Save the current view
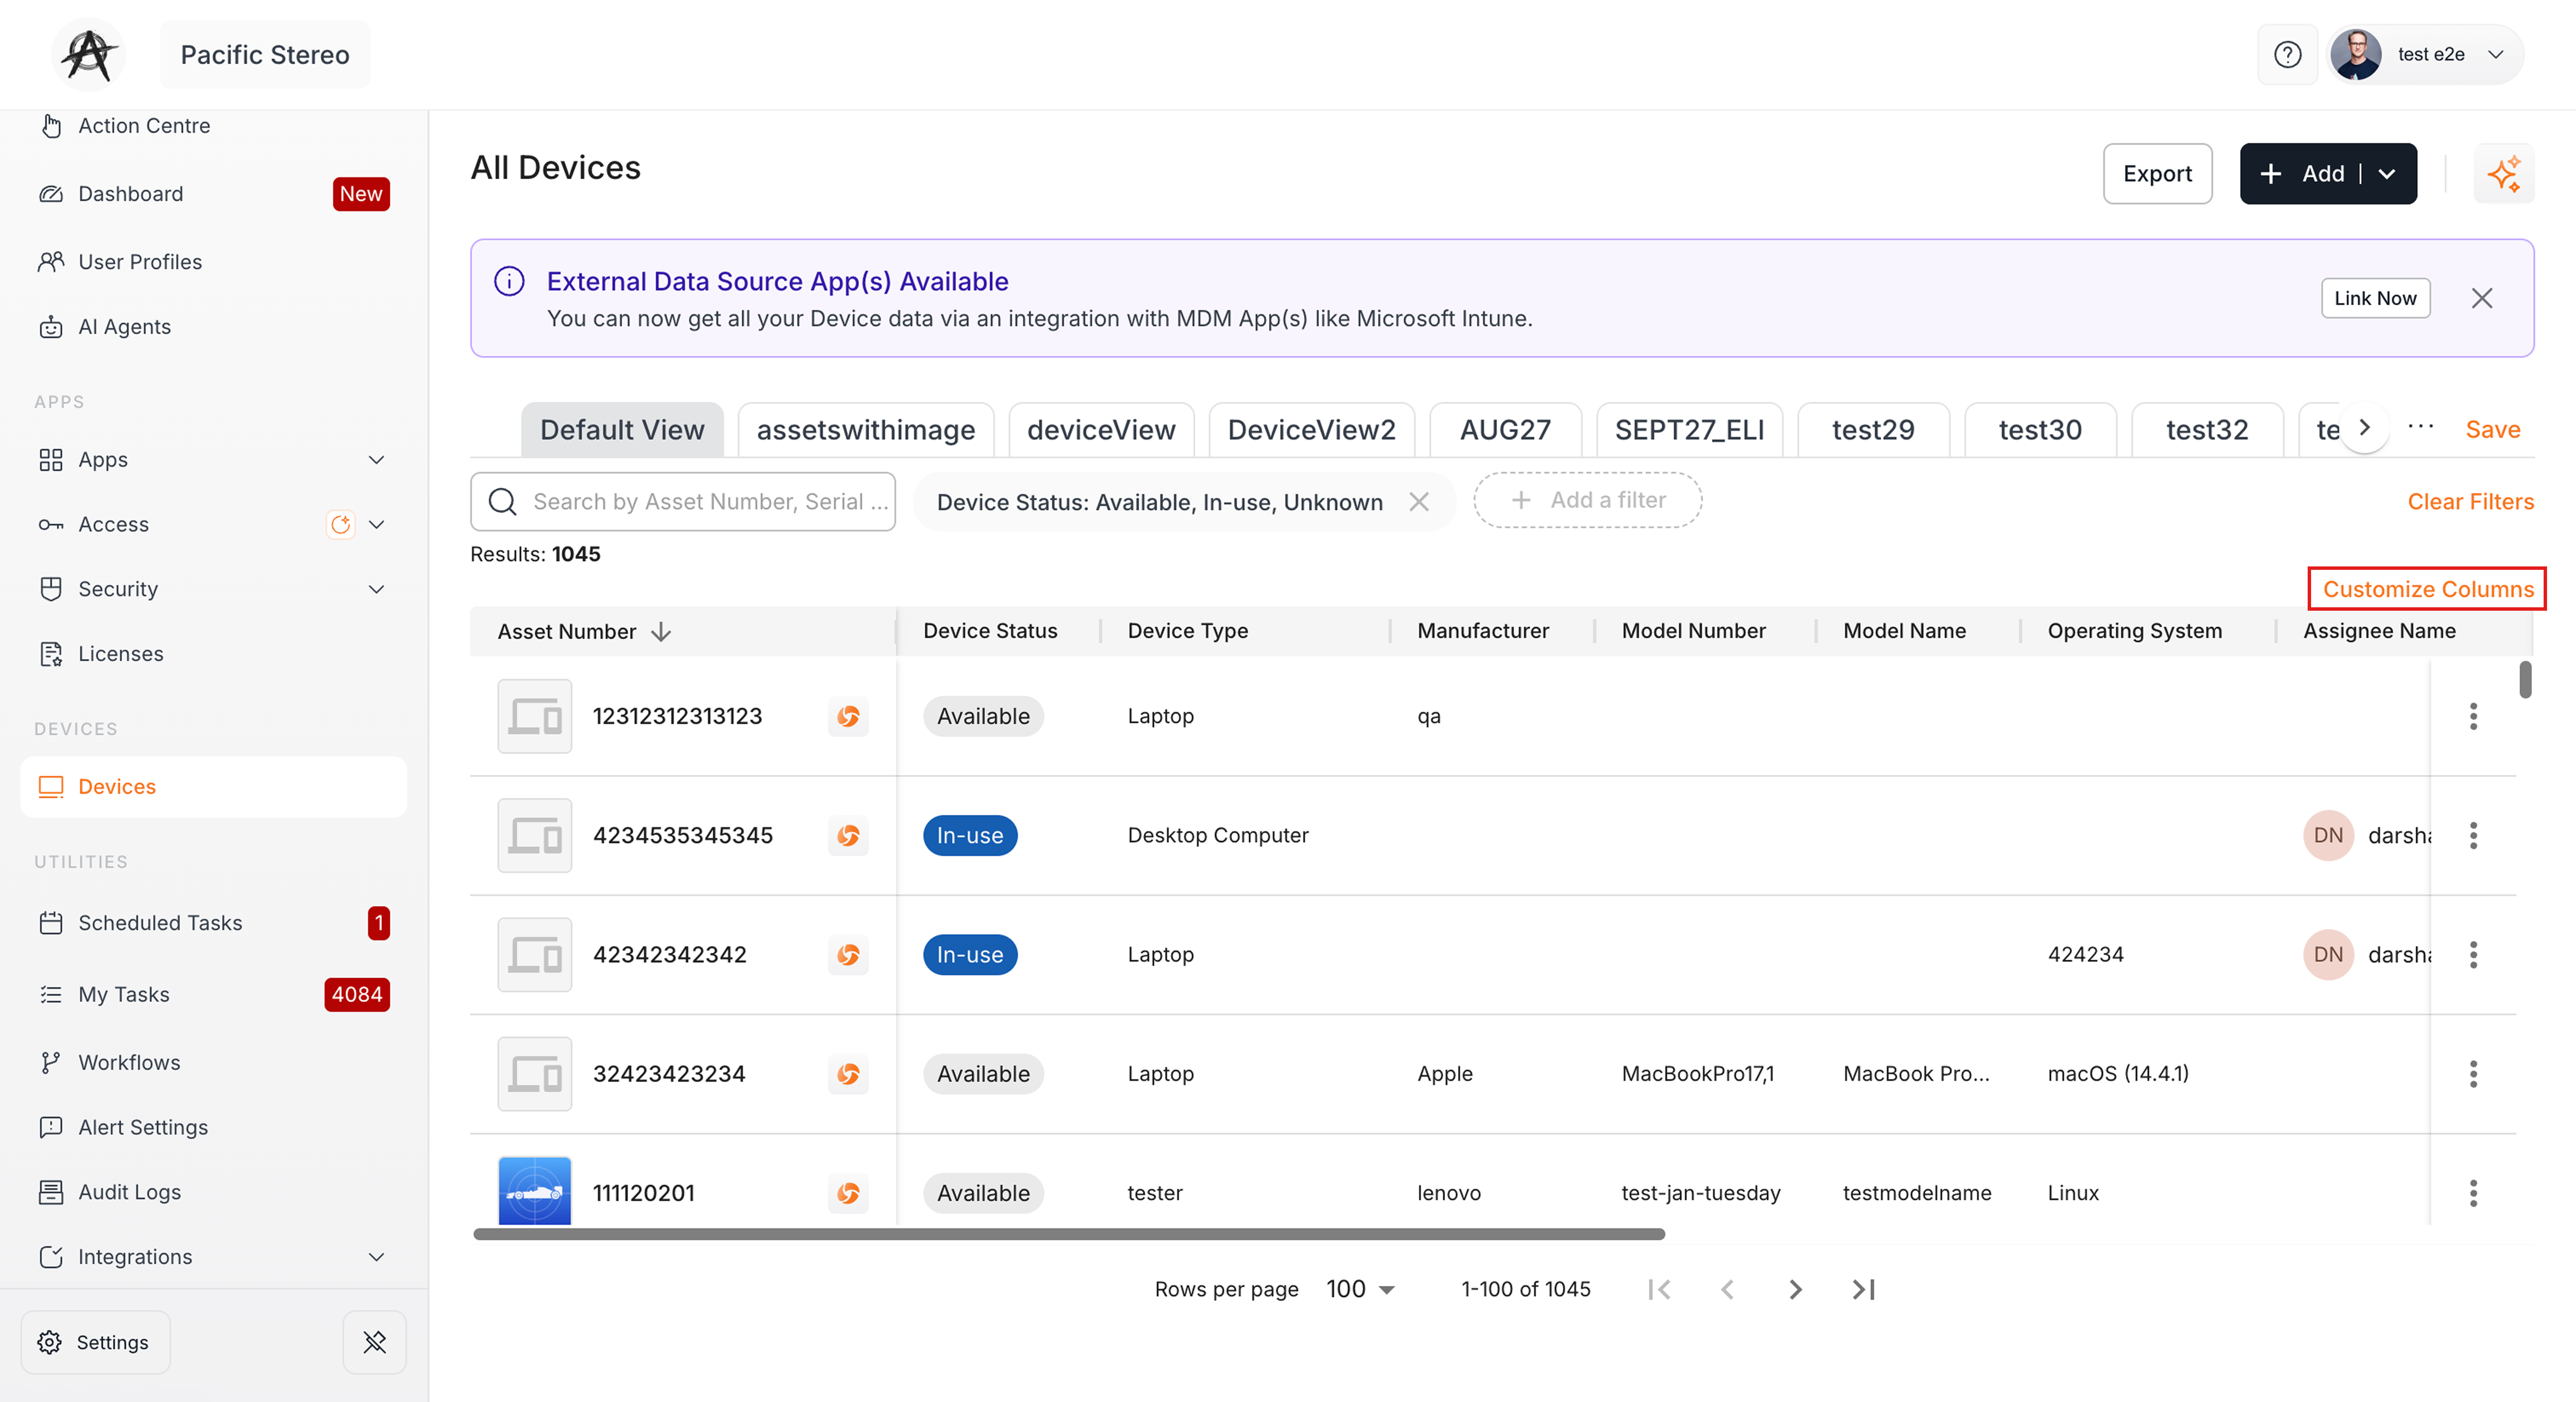The height and width of the screenshot is (1402, 2576). coord(2492,430)
